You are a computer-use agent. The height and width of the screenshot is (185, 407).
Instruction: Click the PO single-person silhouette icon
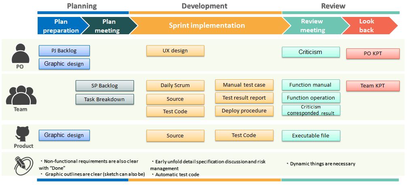point(21,53)
